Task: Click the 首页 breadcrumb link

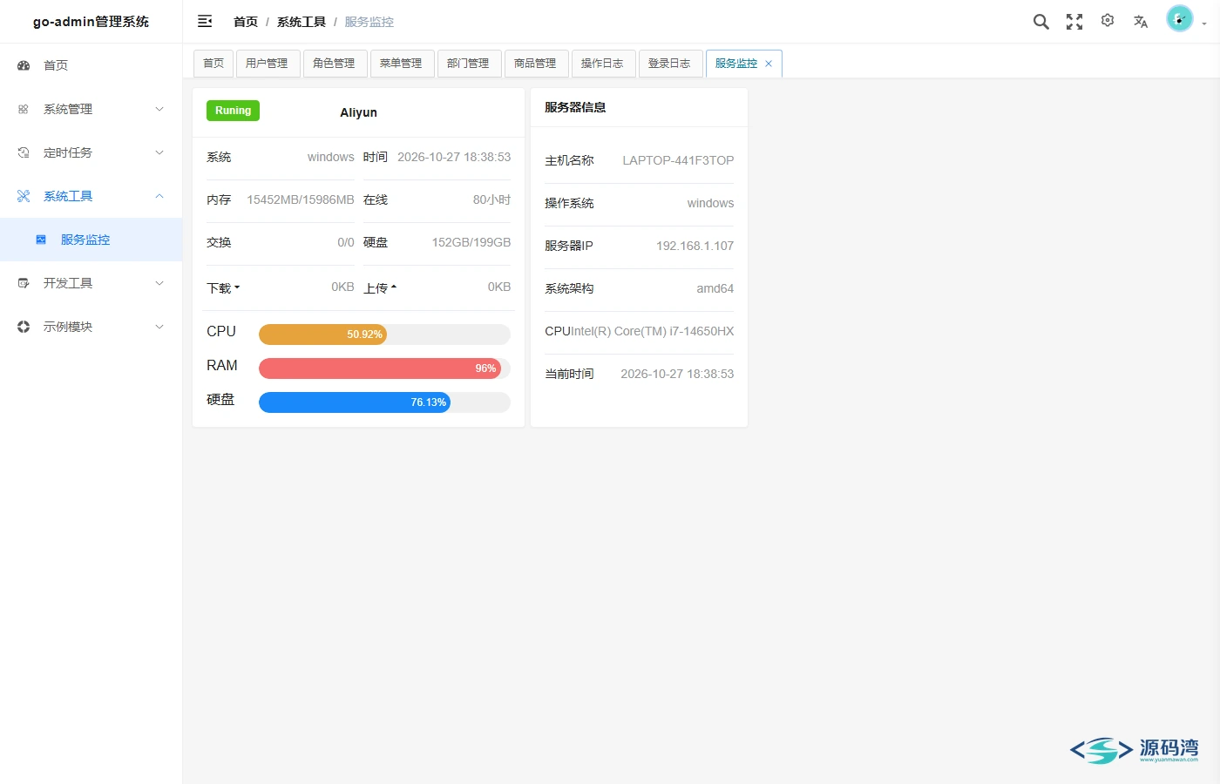Action: pos(246,22)
